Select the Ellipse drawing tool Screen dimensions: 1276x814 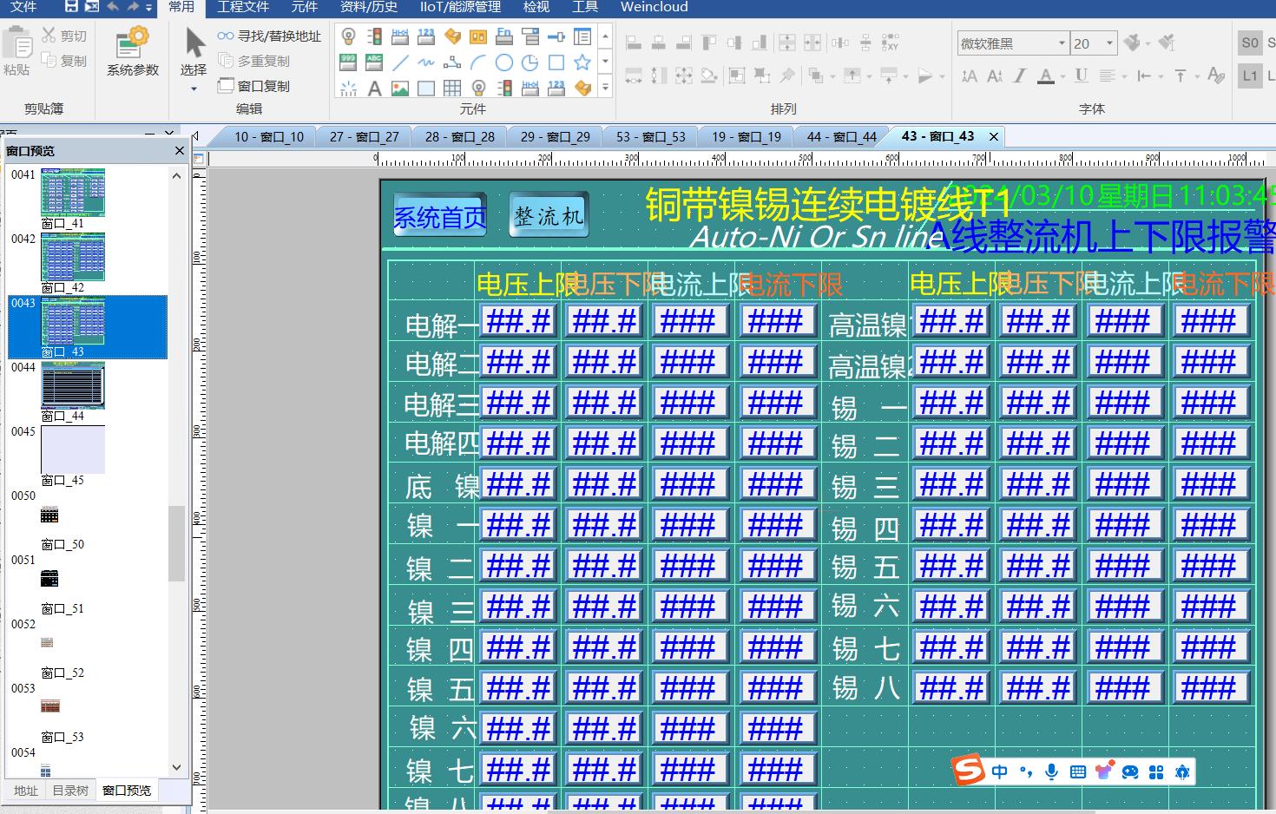click(504, 62)
